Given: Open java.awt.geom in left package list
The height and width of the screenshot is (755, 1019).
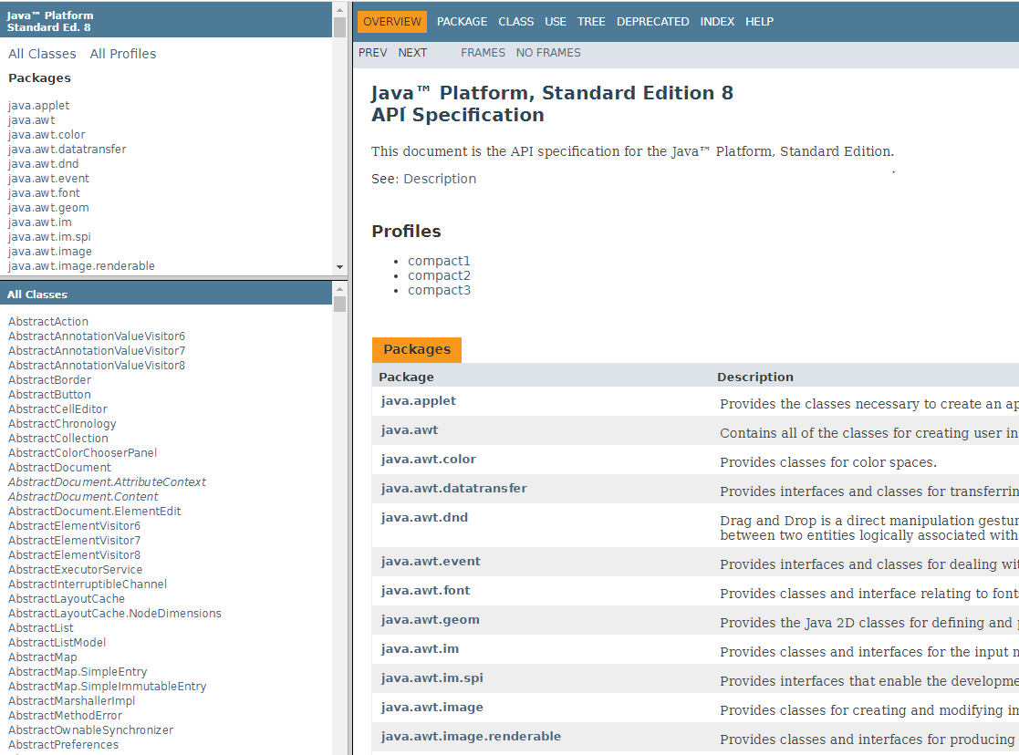Looking at the screenshot, I should pyautogui.click(x=48, y=208).
